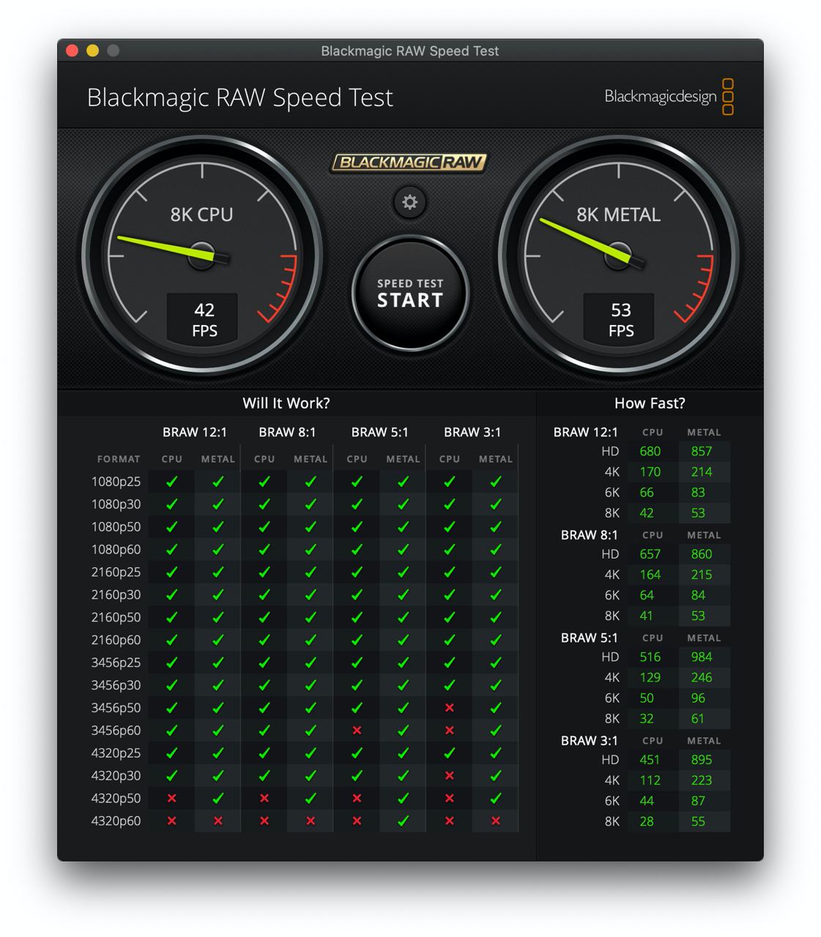Select the 1080p30 format row label
The image size is (821, 937).
(x=116, y=504)
